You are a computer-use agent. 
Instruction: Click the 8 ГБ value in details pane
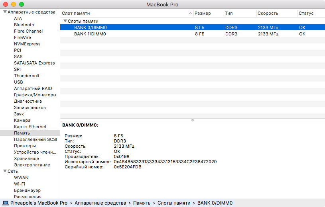click(x=118, y=136)
